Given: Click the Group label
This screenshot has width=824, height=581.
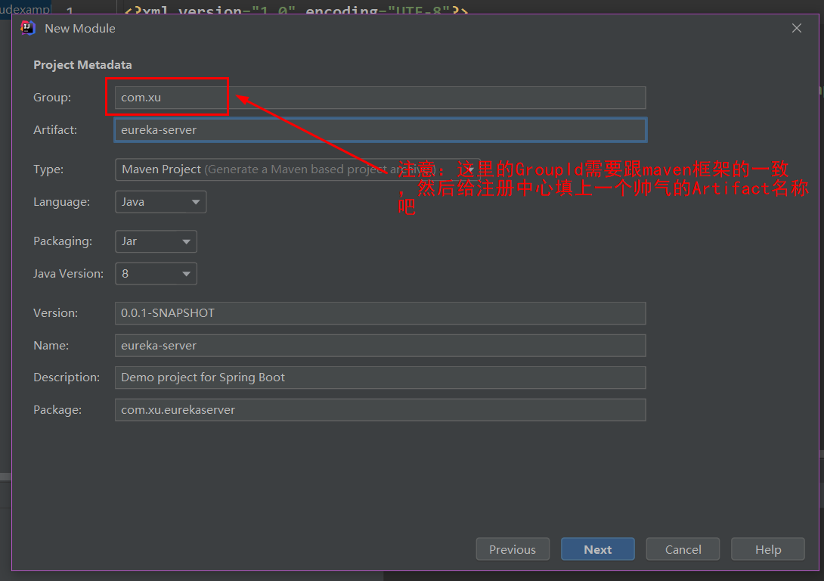Looking at the screenshot, I should (52, 98).
